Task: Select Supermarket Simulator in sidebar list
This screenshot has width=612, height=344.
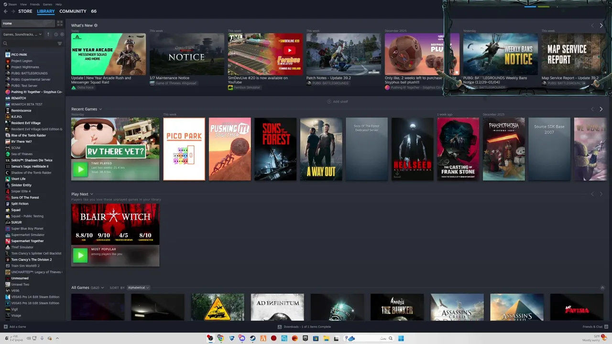Action: point(28,235)
